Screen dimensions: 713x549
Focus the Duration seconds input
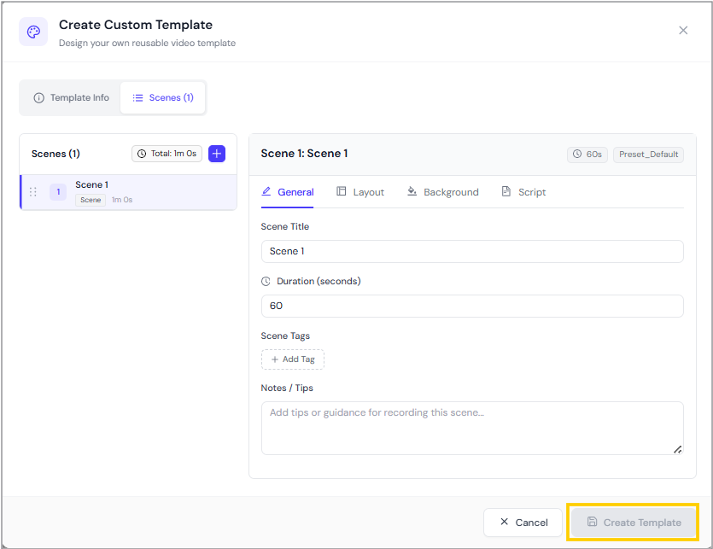pos(471,306)
